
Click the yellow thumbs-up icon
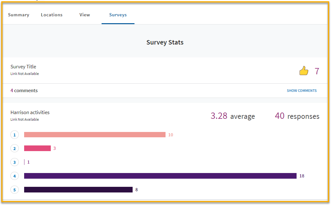(304, 71)
